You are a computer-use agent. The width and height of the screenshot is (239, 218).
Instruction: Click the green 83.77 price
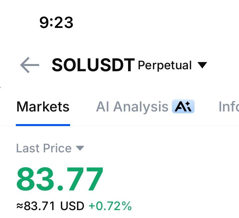(60, 179)
